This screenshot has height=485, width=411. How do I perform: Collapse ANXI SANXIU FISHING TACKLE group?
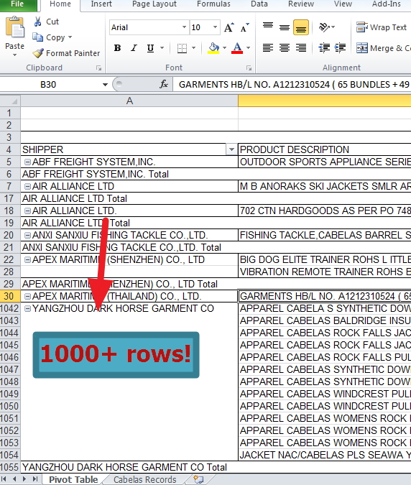point(27,235)
